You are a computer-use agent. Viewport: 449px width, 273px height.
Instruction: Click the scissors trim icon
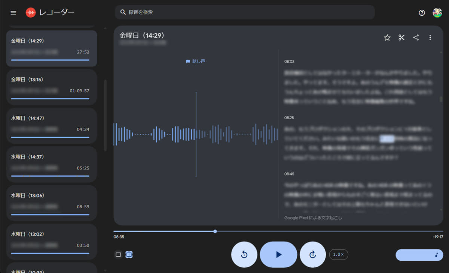401,37
